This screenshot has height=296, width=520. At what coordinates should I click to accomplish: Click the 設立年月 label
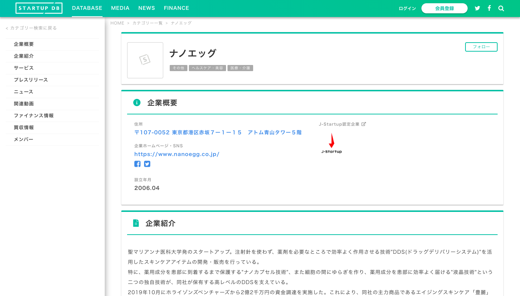143,180
